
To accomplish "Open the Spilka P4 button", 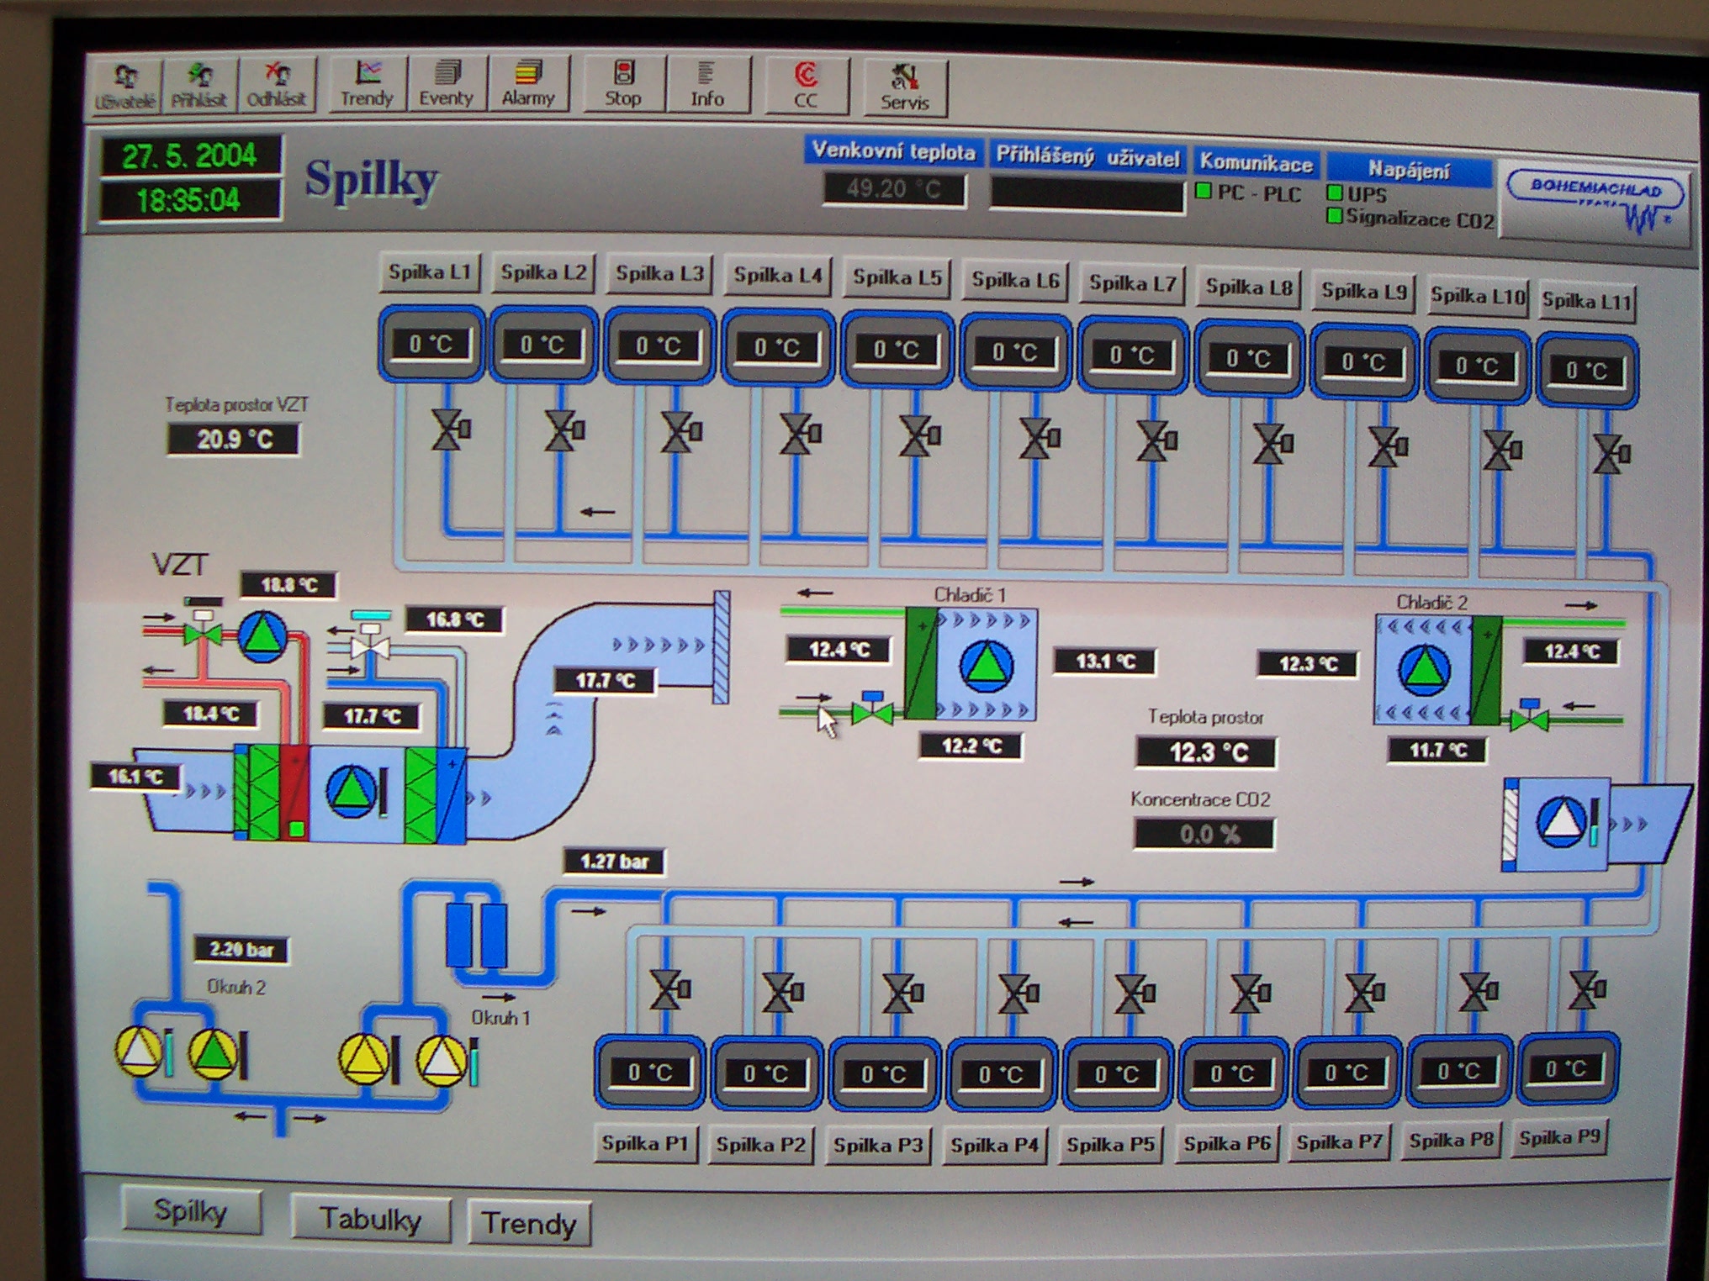I will [995, 1146].
